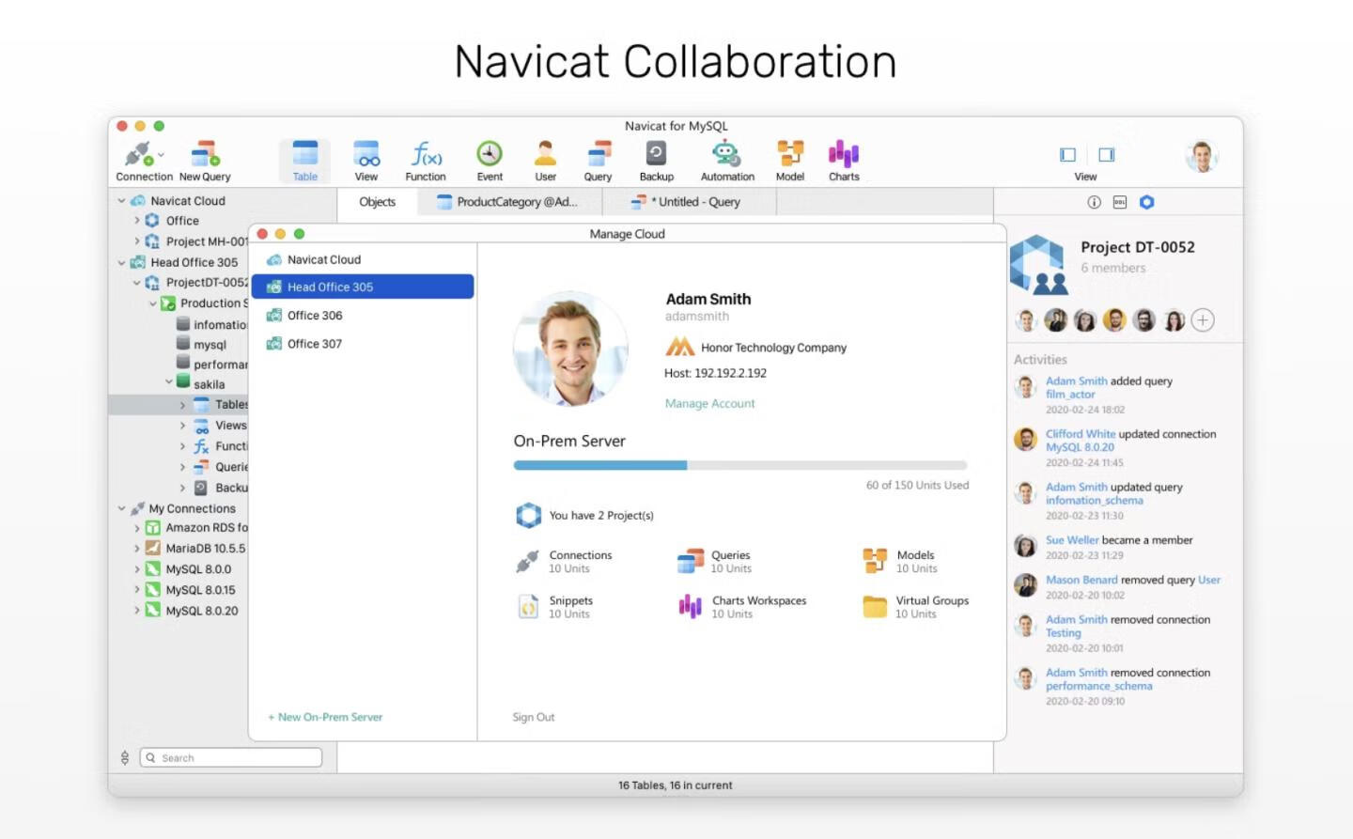The height and width of the screenshot is (839, 1353).
Task: Click the Connection toolbar icon
Action: (x=137, y=153)
